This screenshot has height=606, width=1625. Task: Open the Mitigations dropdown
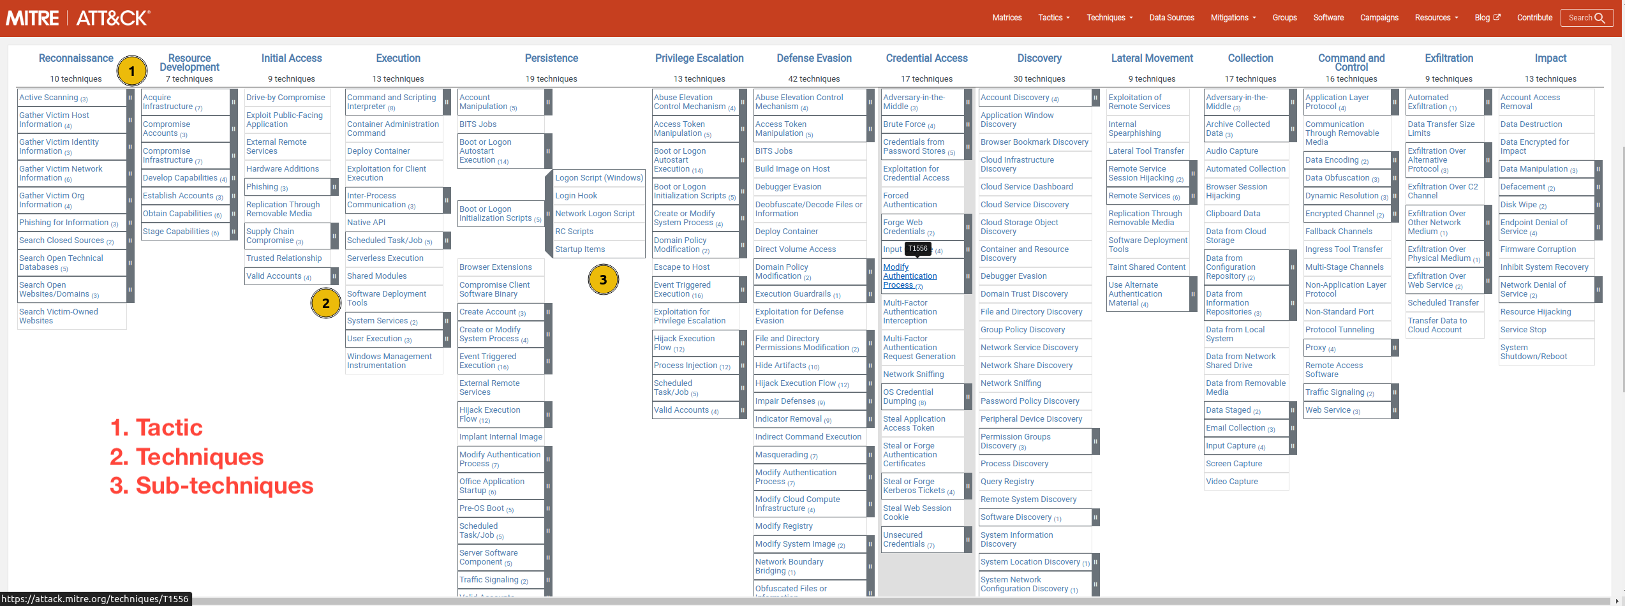[1232, 17]
